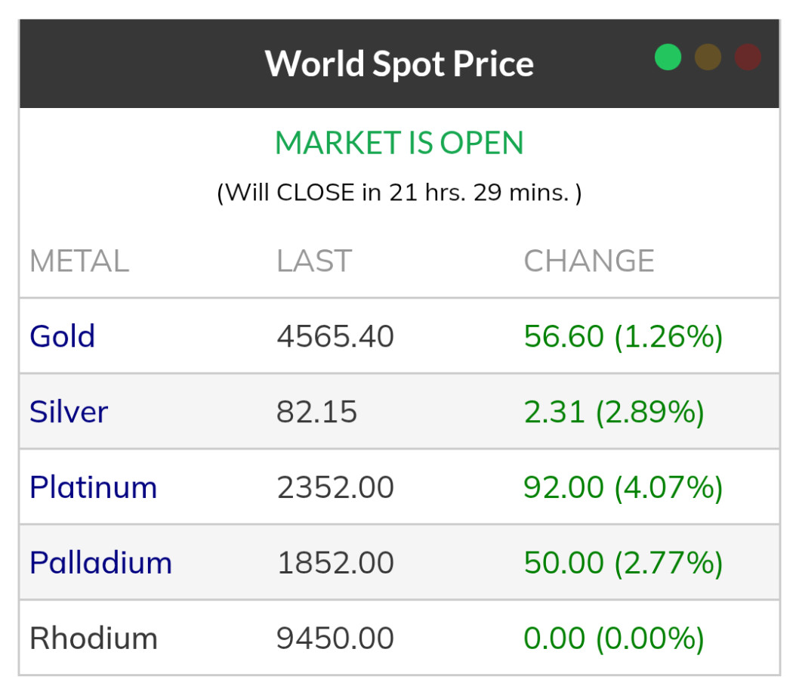
Task: Click Platinum change value 92.00 (4.07%)
Action: click(x=624, y=487)
